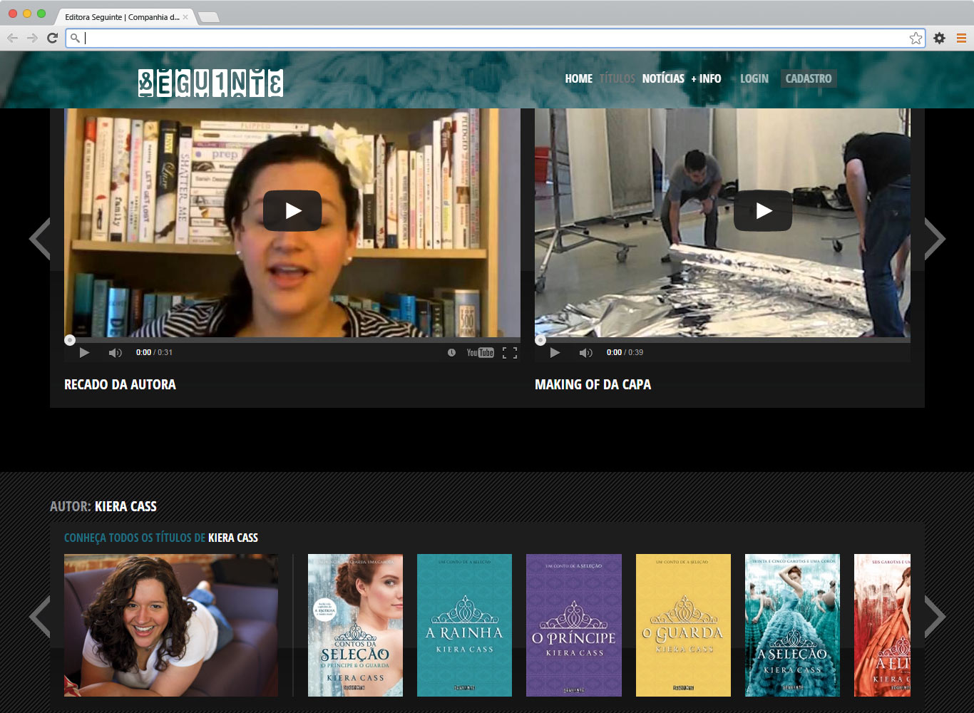This screenshot has width=974, height=713.
Task: Mute the Making of da Capa volume
Action: click(585, 353)
